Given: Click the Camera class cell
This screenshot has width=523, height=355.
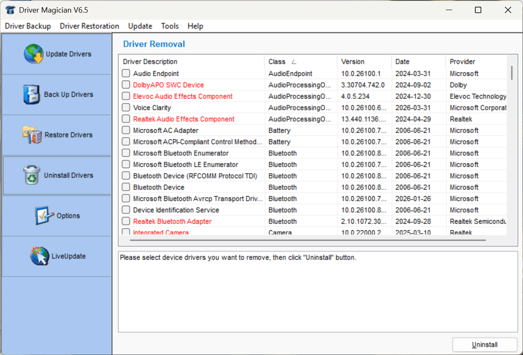Looking at the screenshot, I should [x=280, y=232].
